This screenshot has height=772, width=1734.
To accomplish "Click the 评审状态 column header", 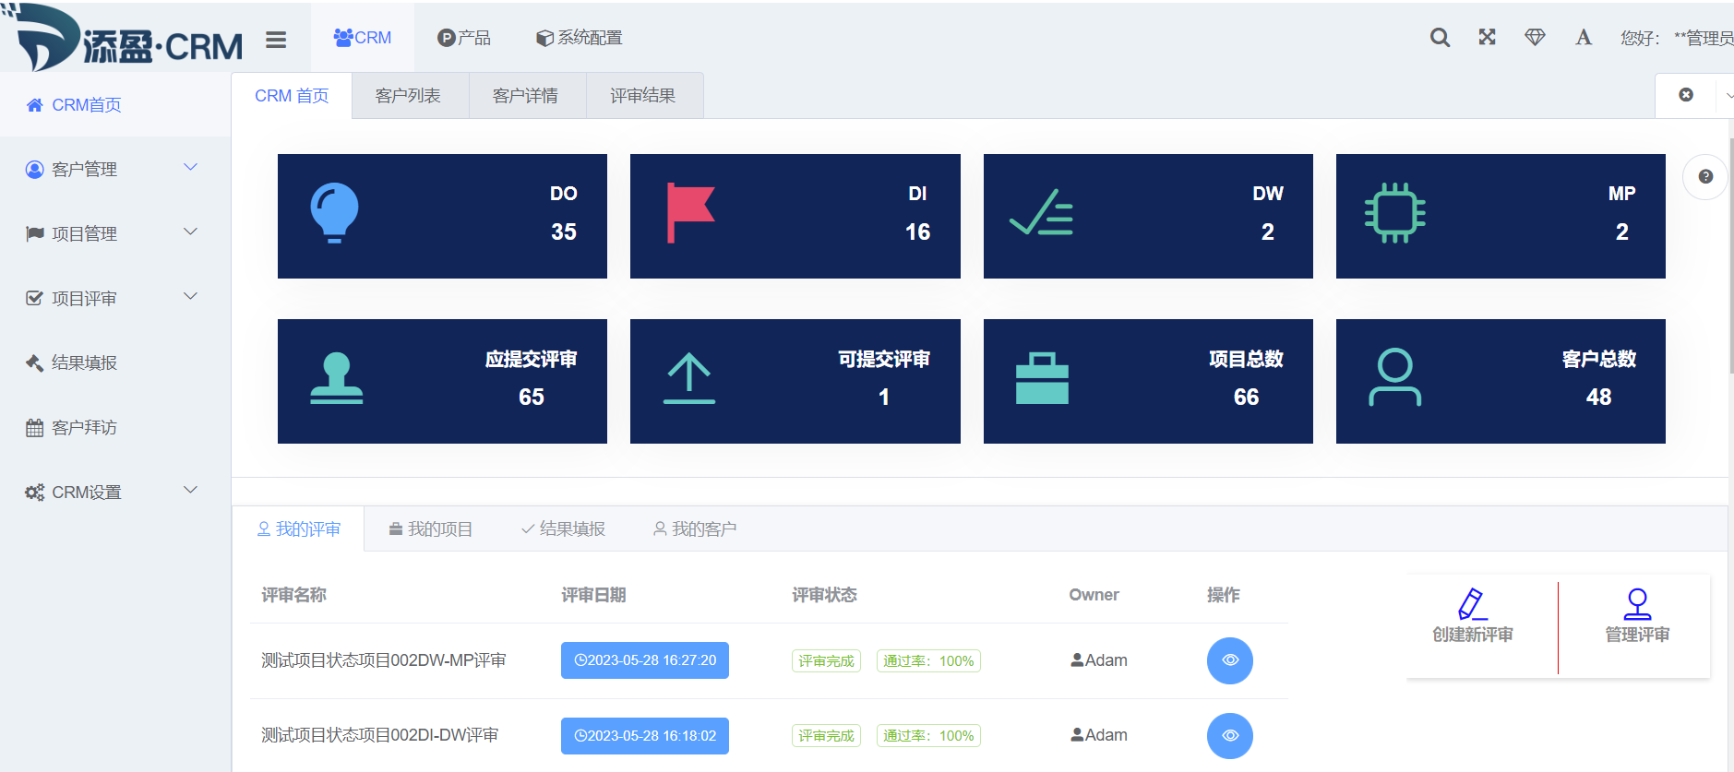I will pos(824,595).
